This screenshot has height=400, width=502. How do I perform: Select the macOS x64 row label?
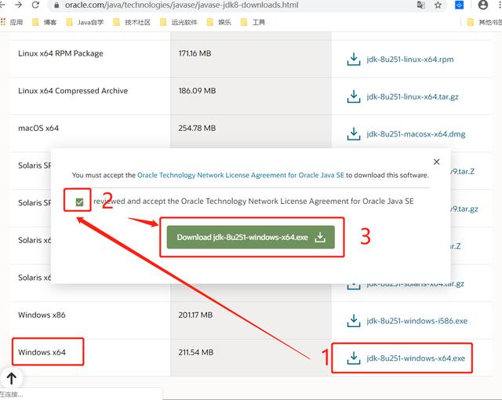pyautogui.click(x=38, y=129)
